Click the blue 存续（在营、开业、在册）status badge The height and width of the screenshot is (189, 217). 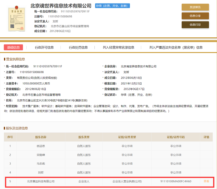point(112,6)
